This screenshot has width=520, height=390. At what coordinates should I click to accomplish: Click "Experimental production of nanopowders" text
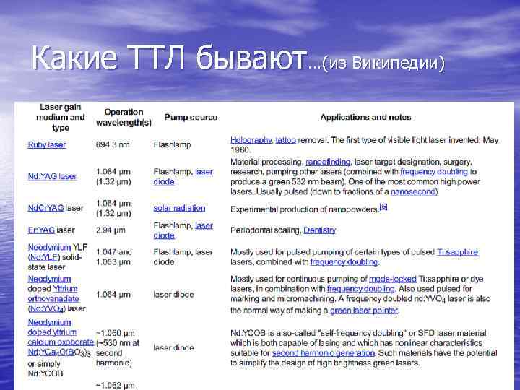[304, 209]
